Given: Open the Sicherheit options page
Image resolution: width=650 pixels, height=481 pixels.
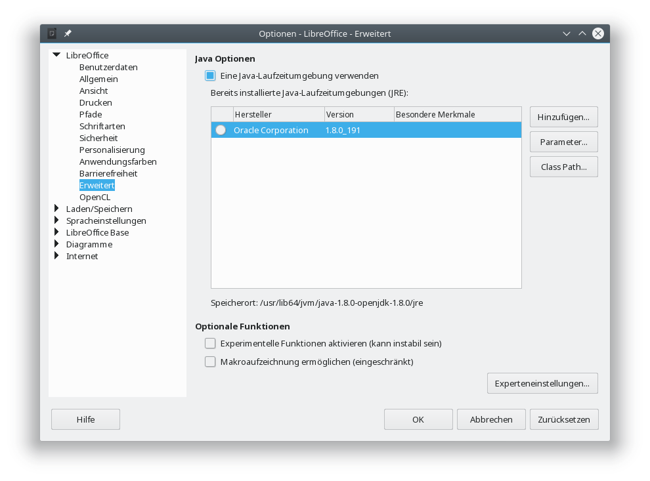Looking at the screenshot, I should [x=98, y=138].
